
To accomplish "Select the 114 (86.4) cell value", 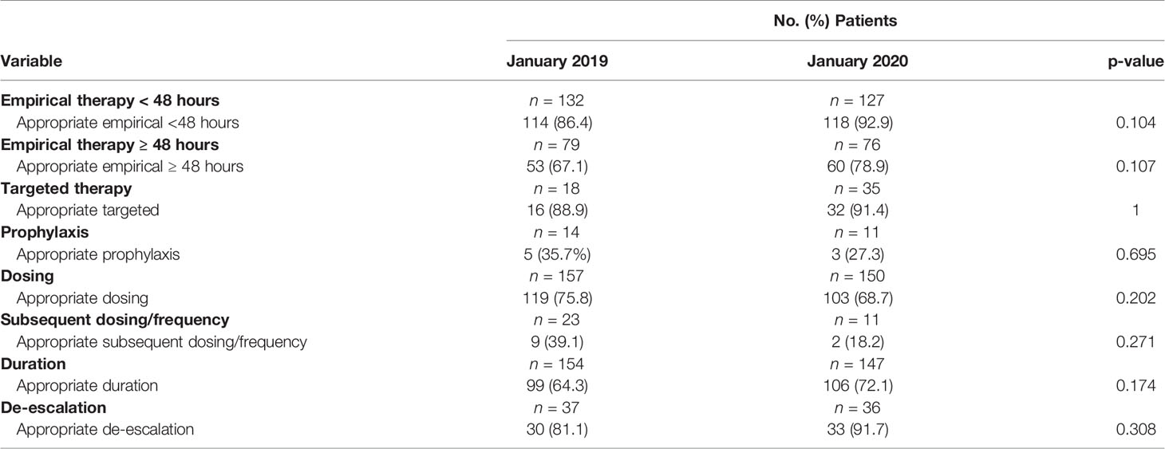I will (558, 123).
